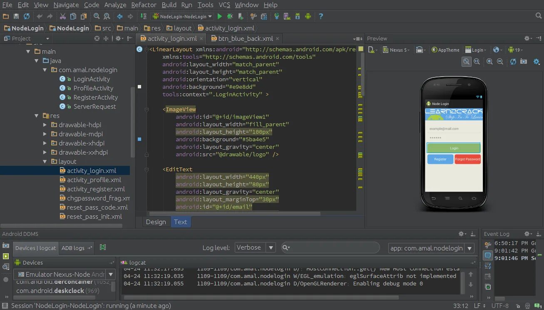This screenshot has height=310, width=544.
Task: Open the Emulator Nexus-Node device dropdown
Action: coord(65,274)
